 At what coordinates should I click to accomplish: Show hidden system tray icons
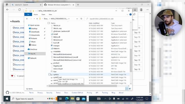click(x=105, y=99)
